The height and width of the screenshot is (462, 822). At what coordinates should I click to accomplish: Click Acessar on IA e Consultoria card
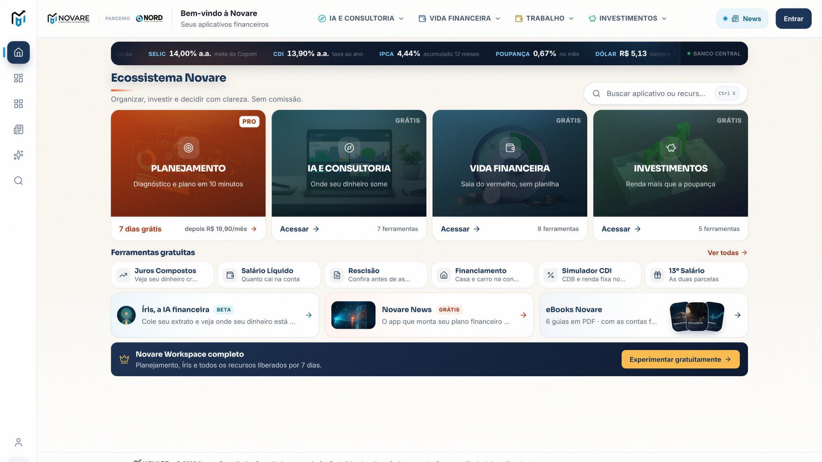click(x=300, y=229)
